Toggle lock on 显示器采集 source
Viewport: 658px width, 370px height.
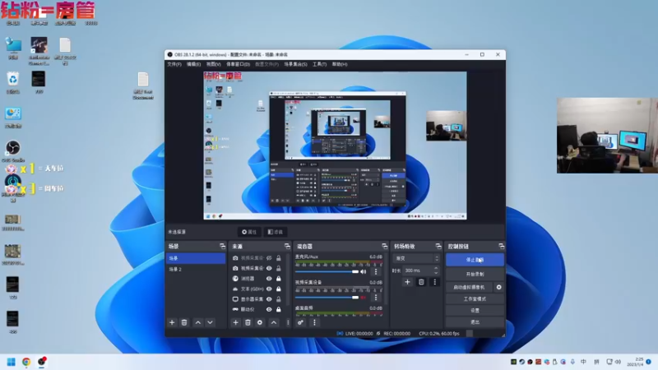(x=278, y=299)
